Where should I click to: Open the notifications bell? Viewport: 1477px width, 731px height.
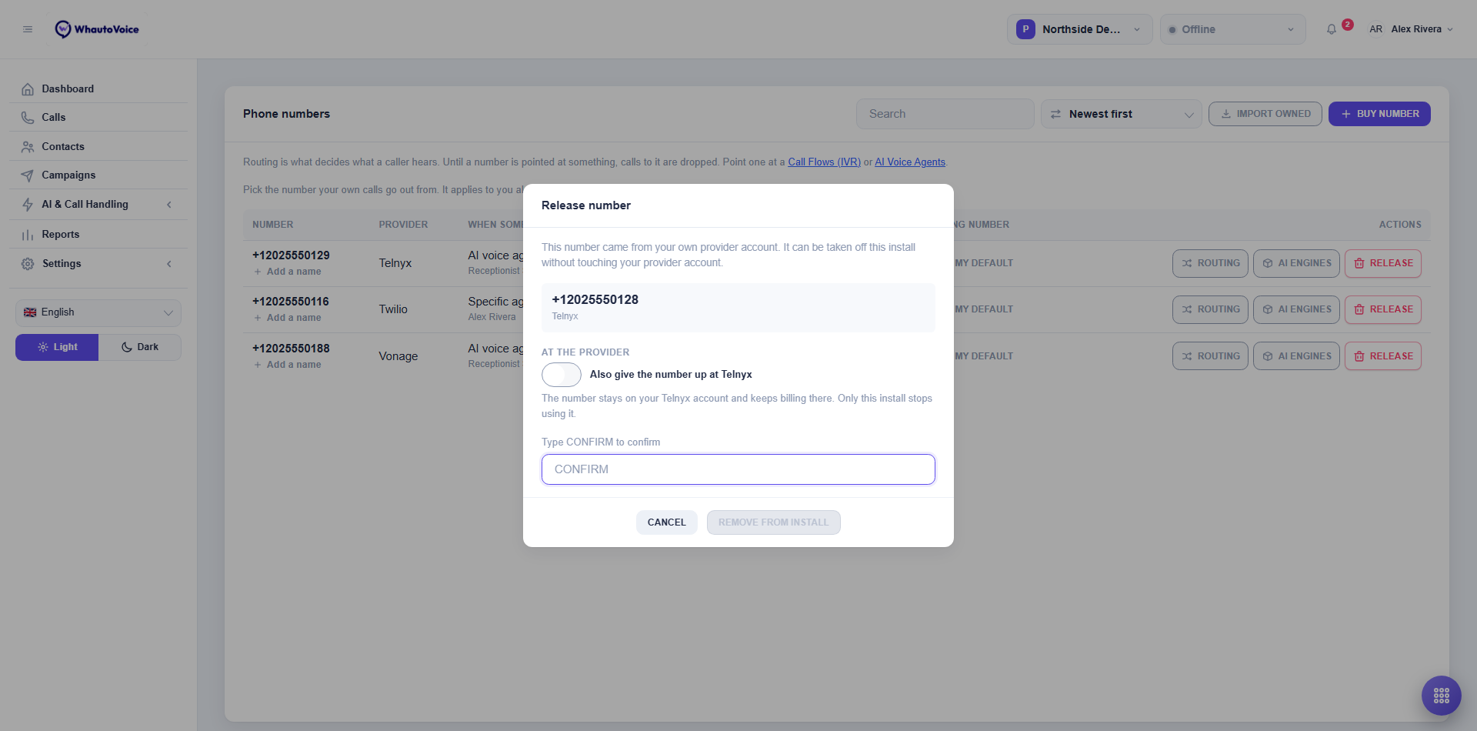tap(1332, 29)
